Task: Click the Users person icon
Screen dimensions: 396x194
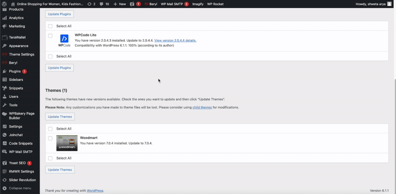Action: (x=4, y=96)
